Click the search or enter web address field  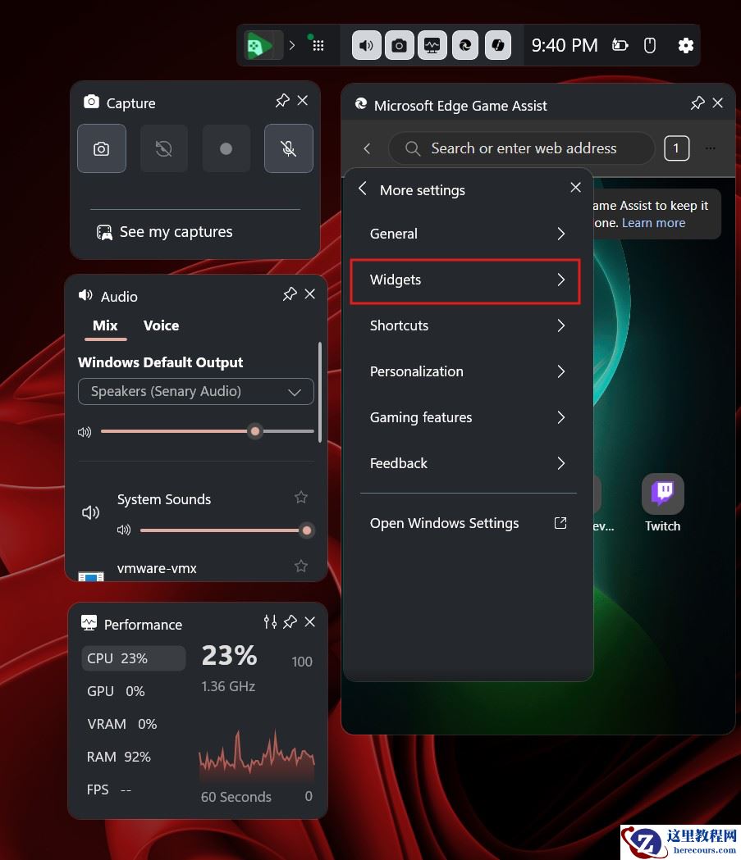click(x=521, y=148)
